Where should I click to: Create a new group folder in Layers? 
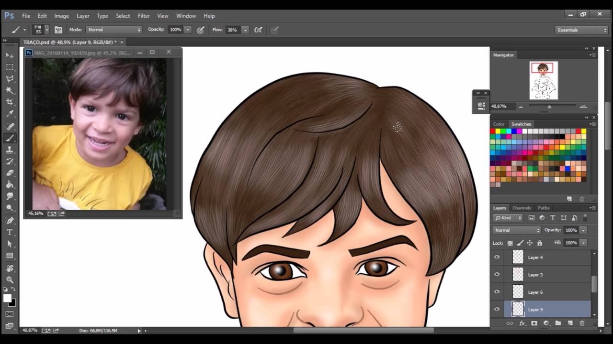558,323
